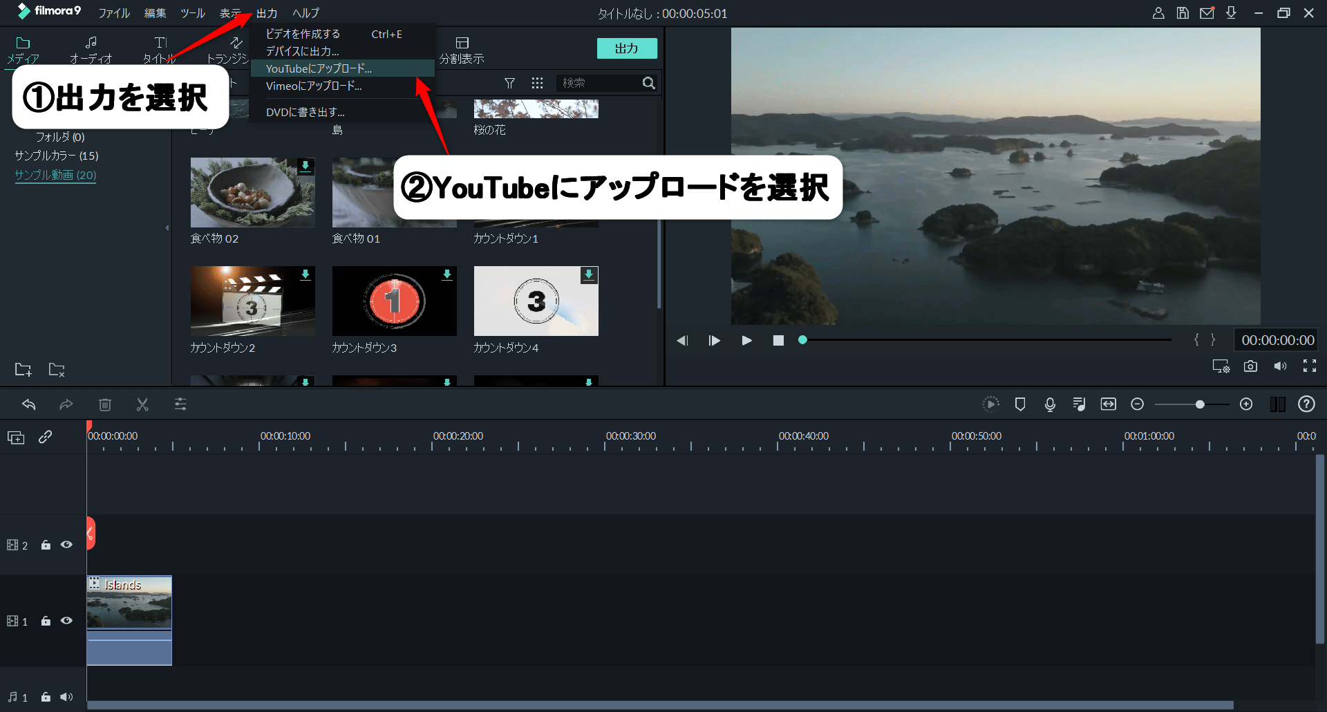Image resolution: width=1327 pixels, height=712 pixels.
Task: Toggle lock on video track 1
Action: click(46, 621)
